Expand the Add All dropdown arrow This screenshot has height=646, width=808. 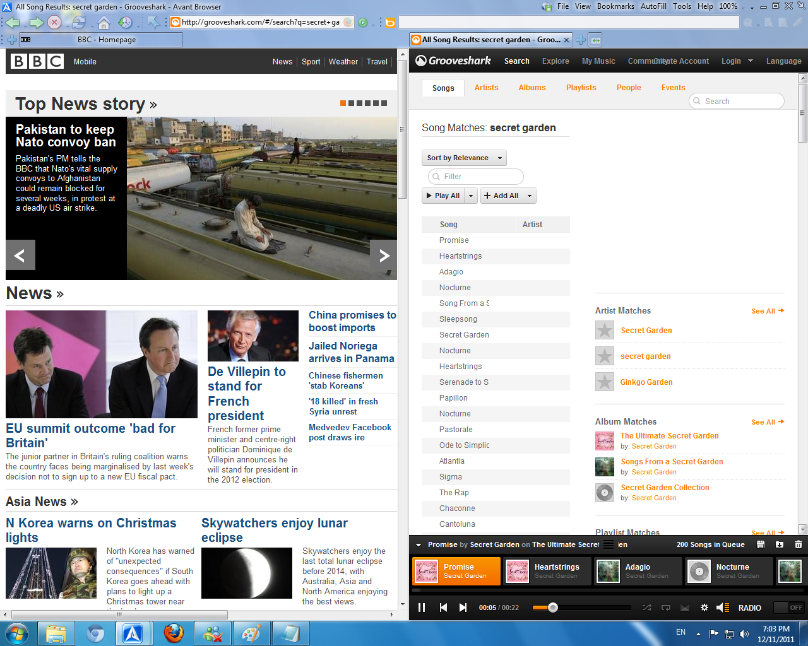click(530, 196)
